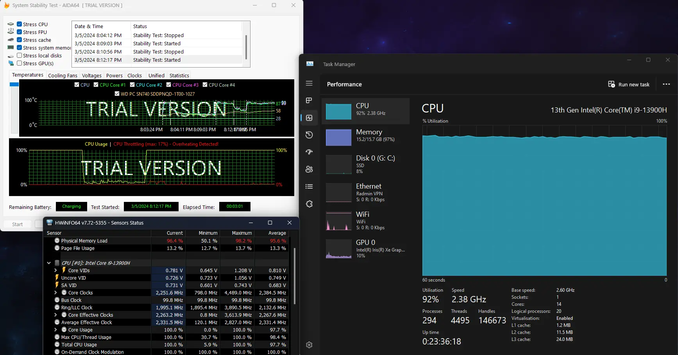Viewport: 678px width, 355px height.
Task: Open Details list icon in Task Manager
Action: 309,186
